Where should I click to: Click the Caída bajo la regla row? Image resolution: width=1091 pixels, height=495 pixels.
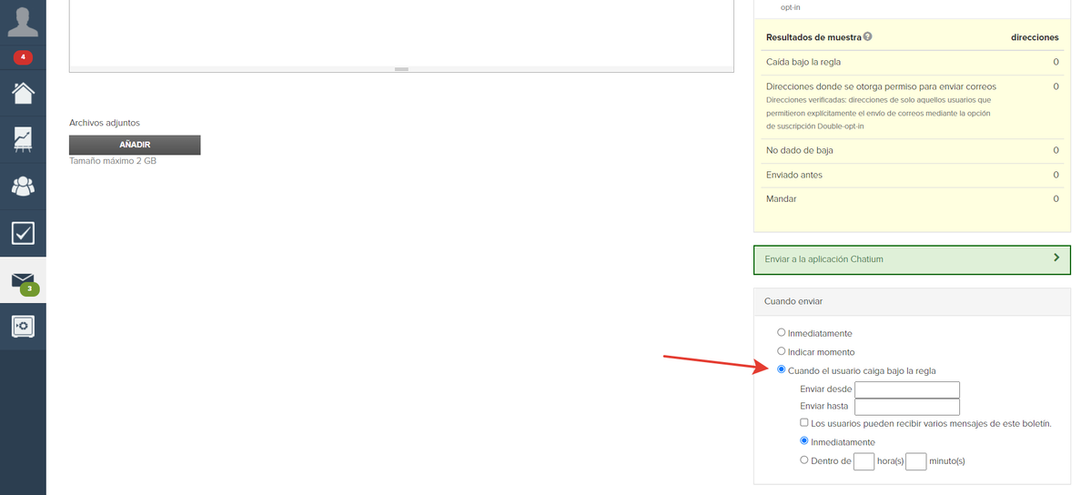pyautogui.click(x=912, y=62)
